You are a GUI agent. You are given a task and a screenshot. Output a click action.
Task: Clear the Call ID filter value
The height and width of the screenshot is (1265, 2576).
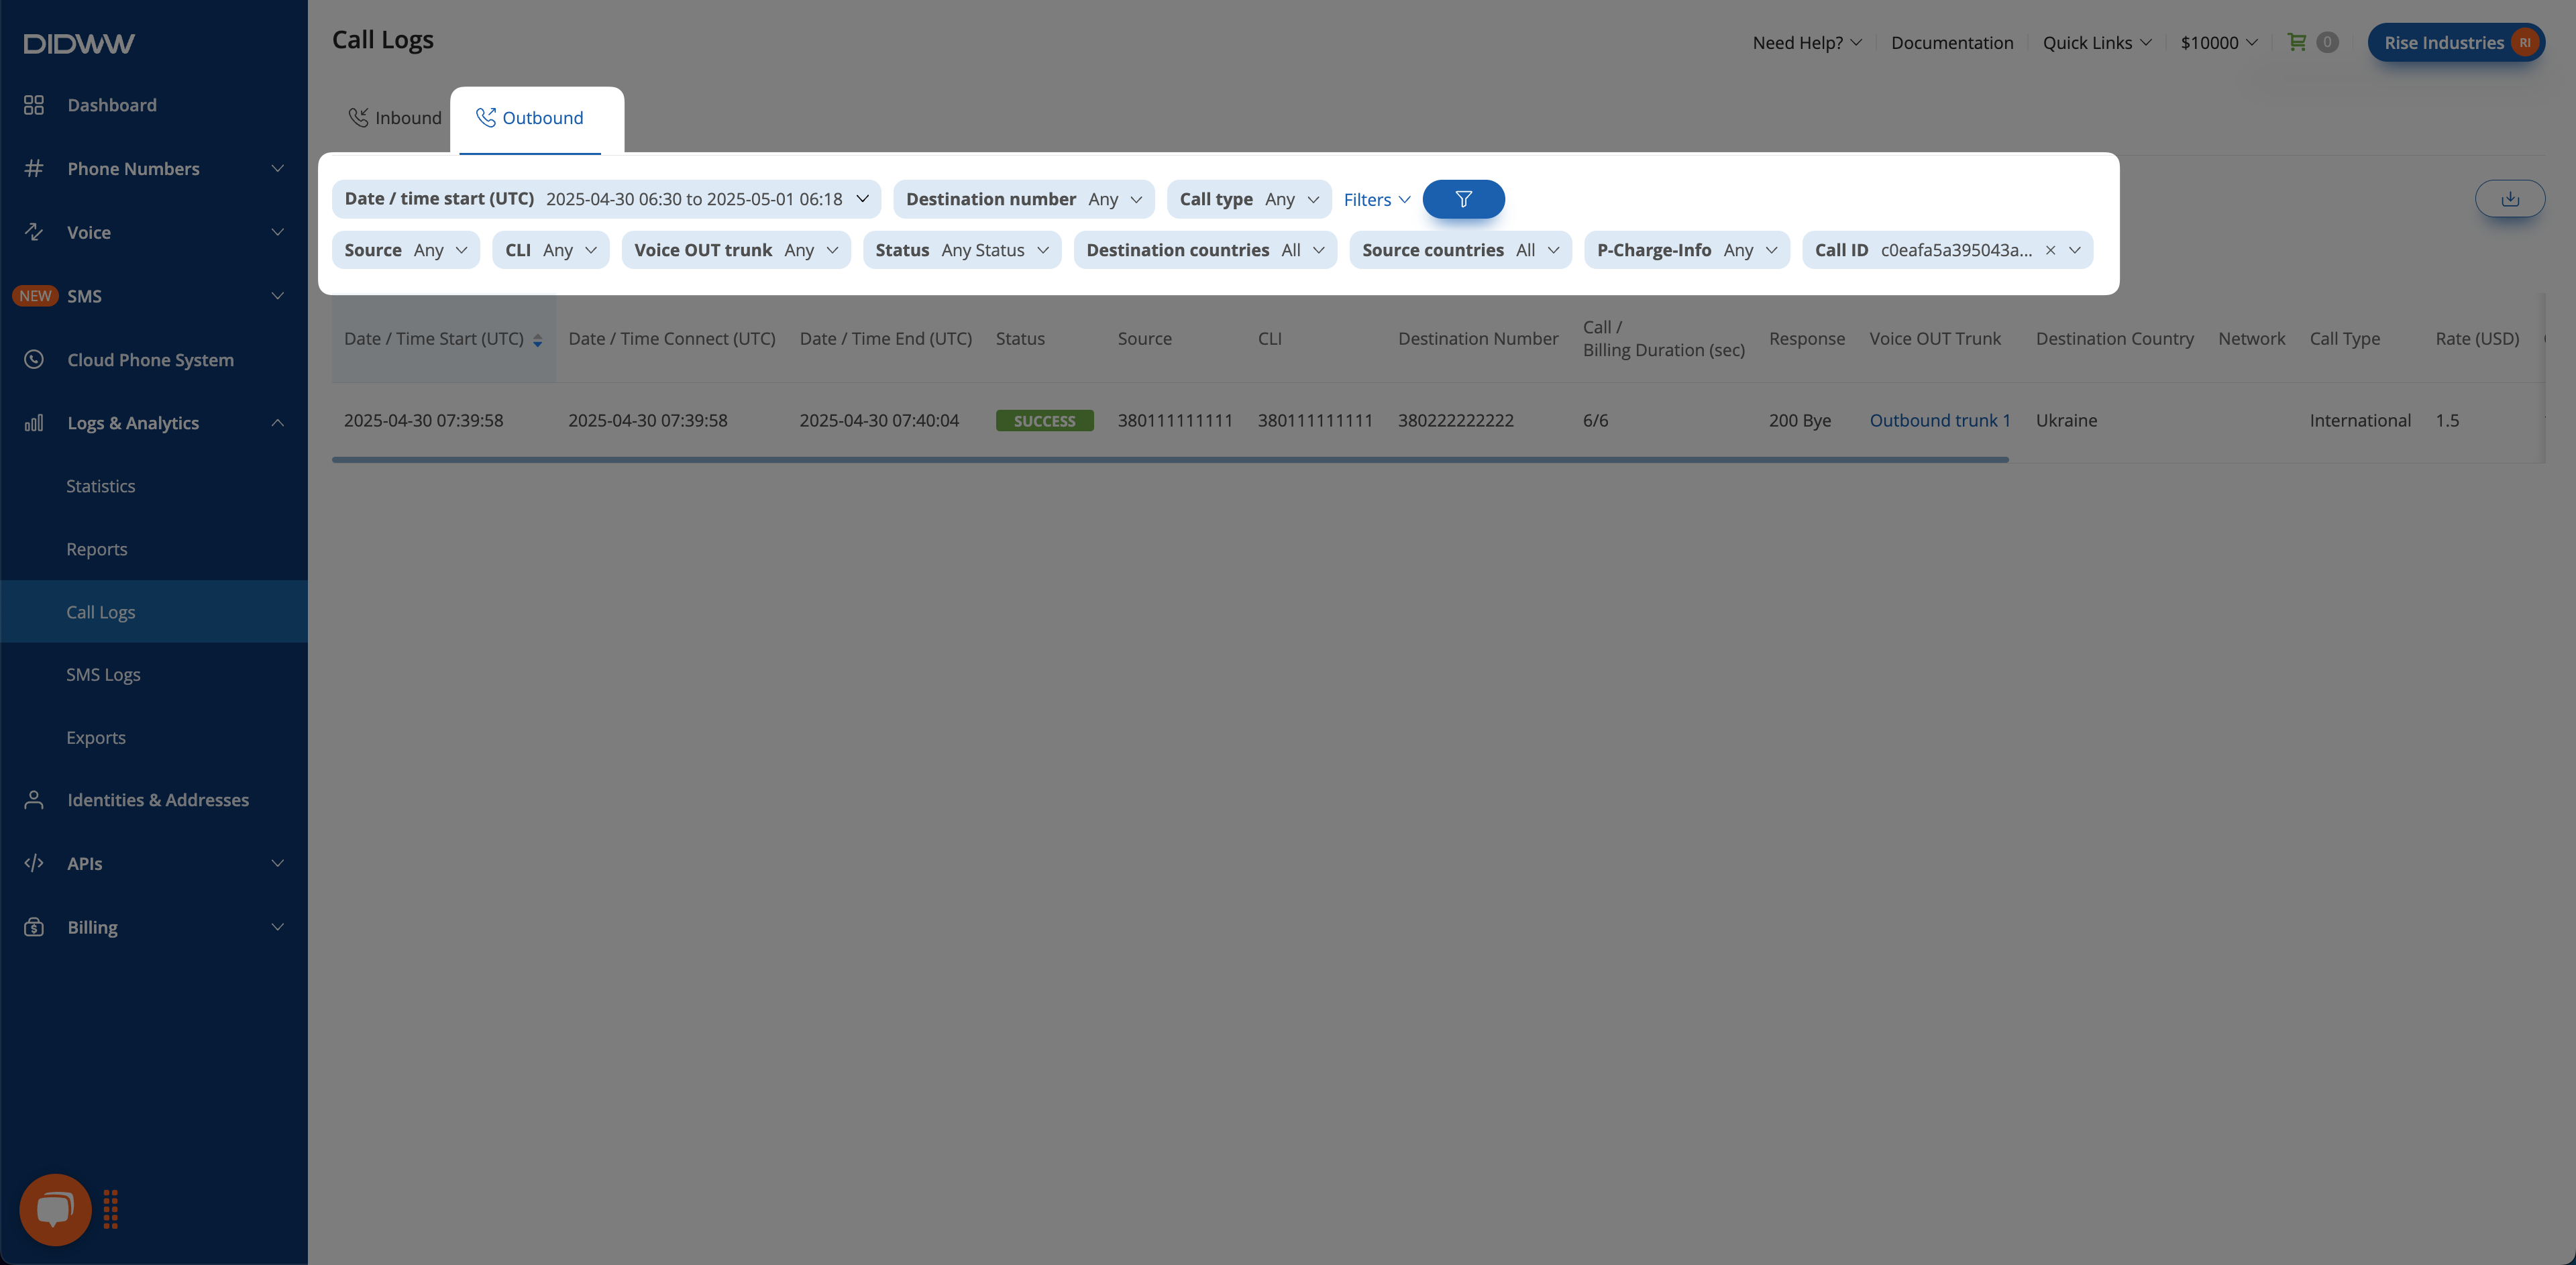coord(2050,250)
